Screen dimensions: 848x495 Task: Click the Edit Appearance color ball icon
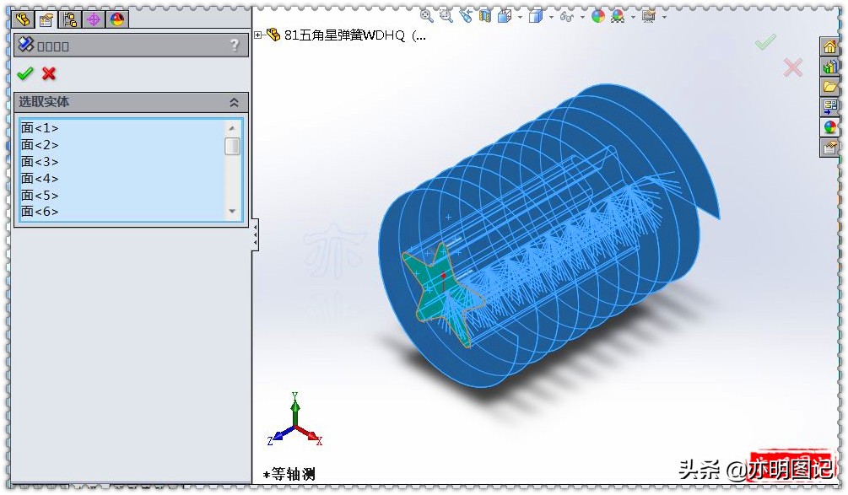coord(597,15)
